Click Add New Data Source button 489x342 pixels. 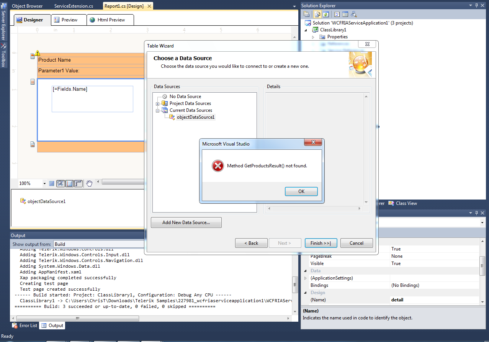click(186, 223)
